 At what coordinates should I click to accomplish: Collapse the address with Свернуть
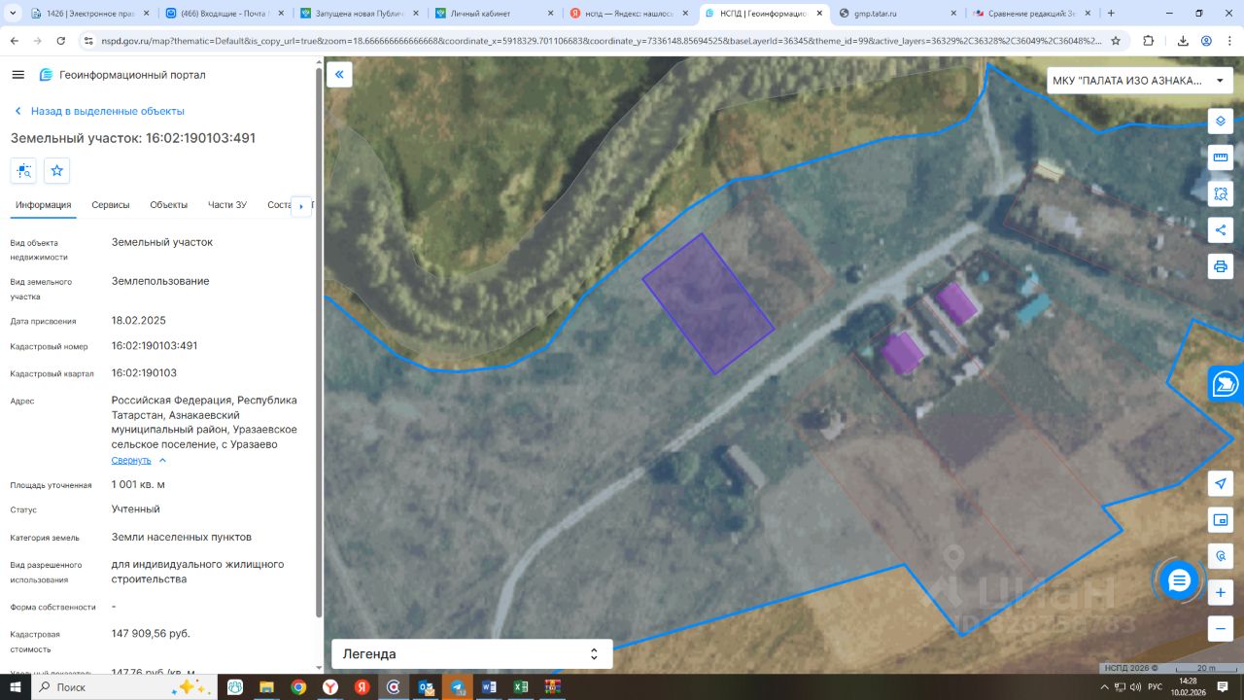click(139, 460)
